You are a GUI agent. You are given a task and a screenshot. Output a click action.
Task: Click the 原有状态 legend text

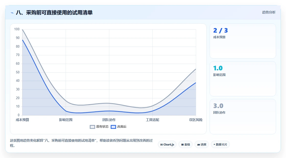point(102,127)
